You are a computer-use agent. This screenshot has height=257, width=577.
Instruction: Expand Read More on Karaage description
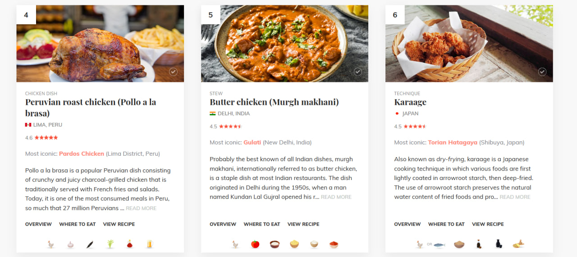click(x=515, y=197)
